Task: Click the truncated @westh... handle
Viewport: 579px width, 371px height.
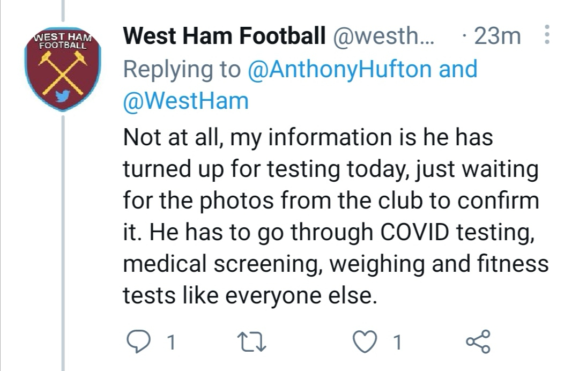Action: (384, 36)
